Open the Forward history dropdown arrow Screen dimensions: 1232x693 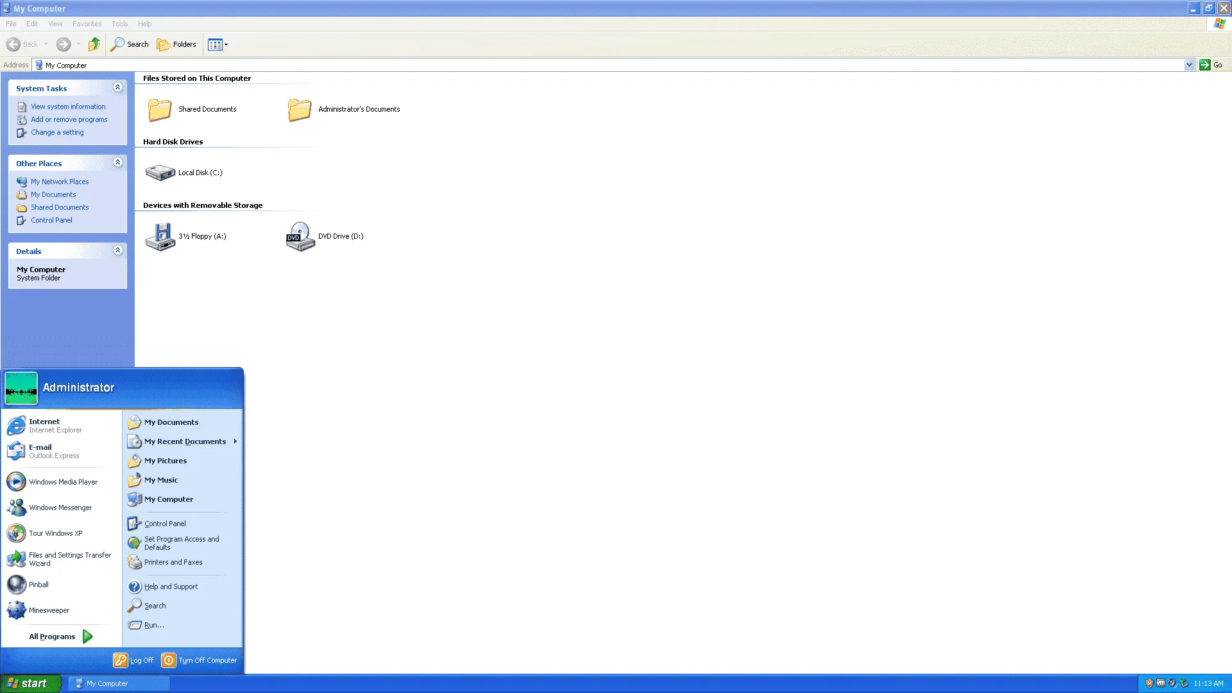click(x=78, y=44)
